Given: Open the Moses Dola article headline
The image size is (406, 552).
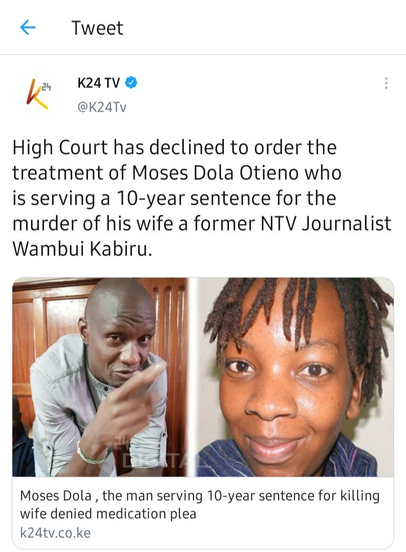Looking at the screenshot, I should 200,504.
